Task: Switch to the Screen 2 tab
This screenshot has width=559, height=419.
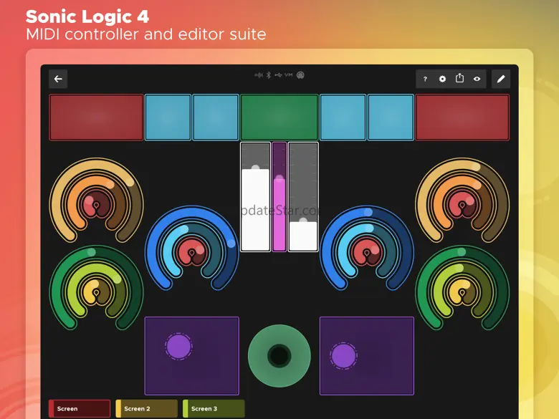Action: coord(146,408)
